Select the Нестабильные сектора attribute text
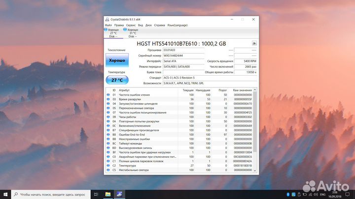This screenshot has width=355, height=199. coord(134,170)
